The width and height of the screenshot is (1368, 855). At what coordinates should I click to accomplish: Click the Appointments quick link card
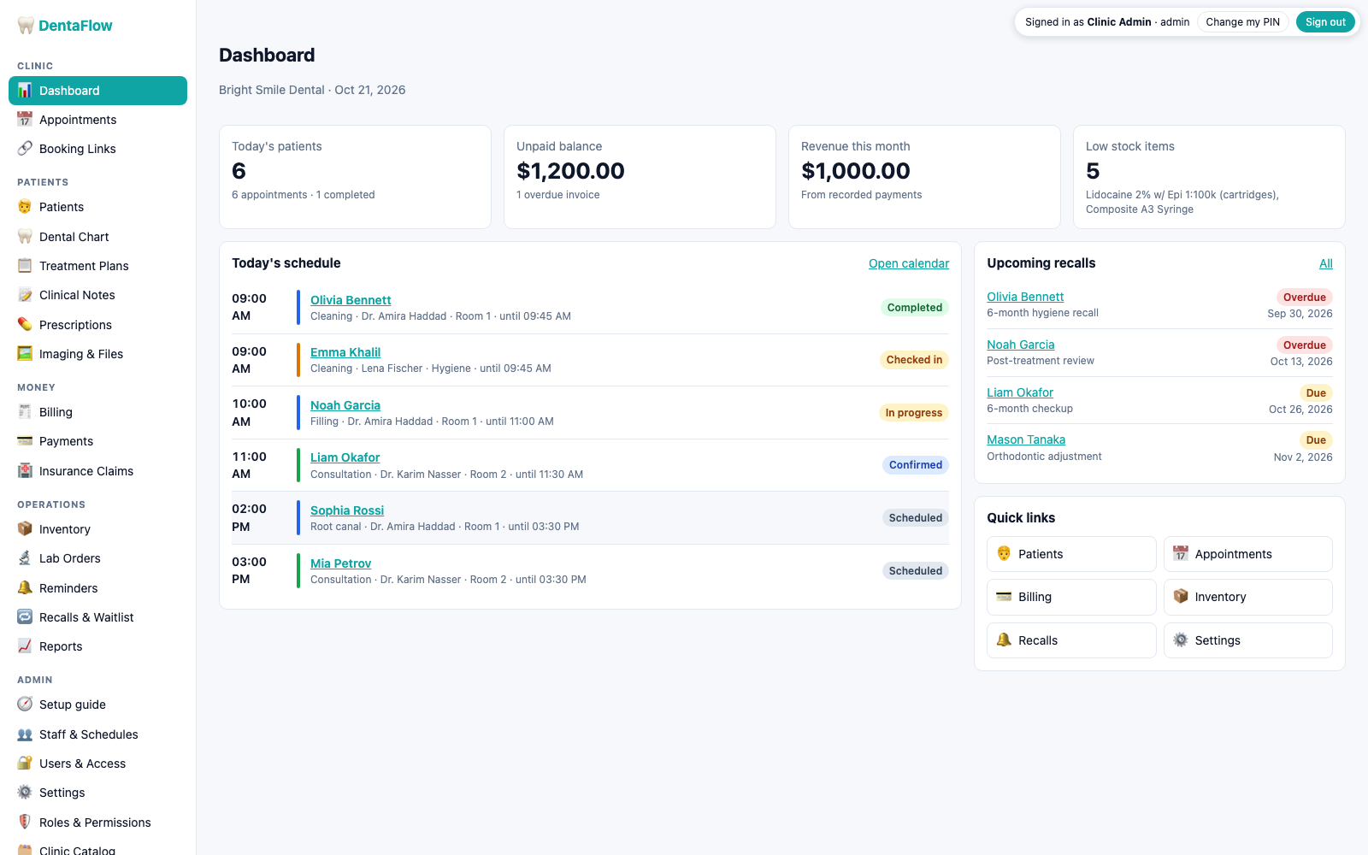[1248, 554]
